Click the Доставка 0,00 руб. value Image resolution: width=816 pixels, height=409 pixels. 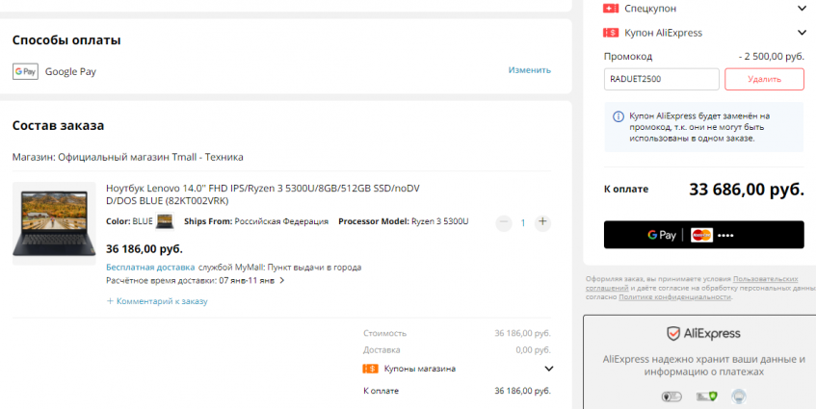pyautogui.click(x=533, y=350)
